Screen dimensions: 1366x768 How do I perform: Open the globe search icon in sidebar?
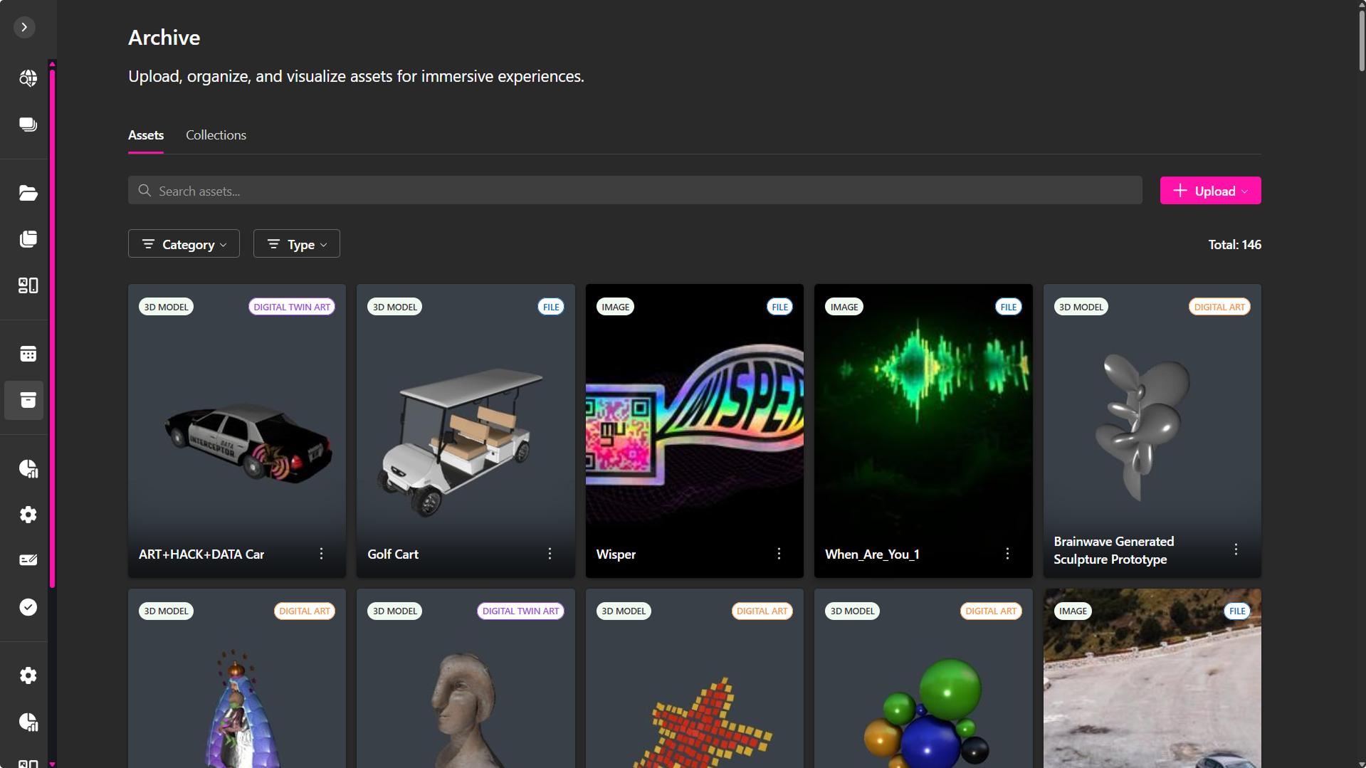click(28, 78)
